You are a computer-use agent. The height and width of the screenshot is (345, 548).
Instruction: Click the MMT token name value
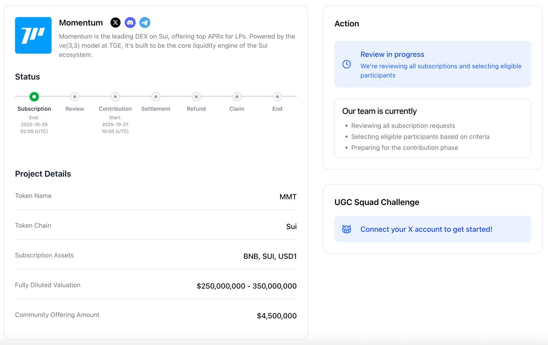click(288, 197)
